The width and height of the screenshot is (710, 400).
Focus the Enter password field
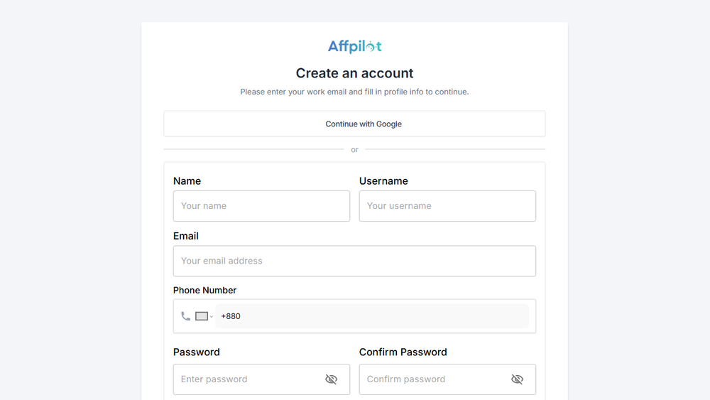pos(248,379)
